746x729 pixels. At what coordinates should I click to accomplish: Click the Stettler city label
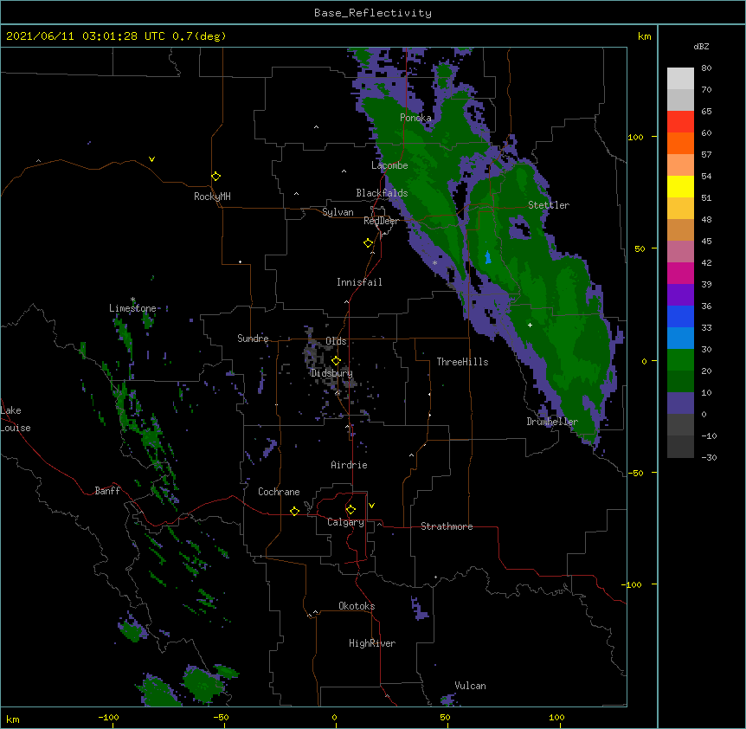click(x=549, y=205)
